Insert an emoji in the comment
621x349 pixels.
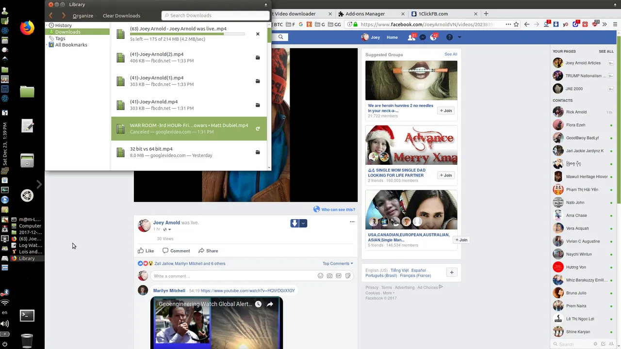(320, 276)
